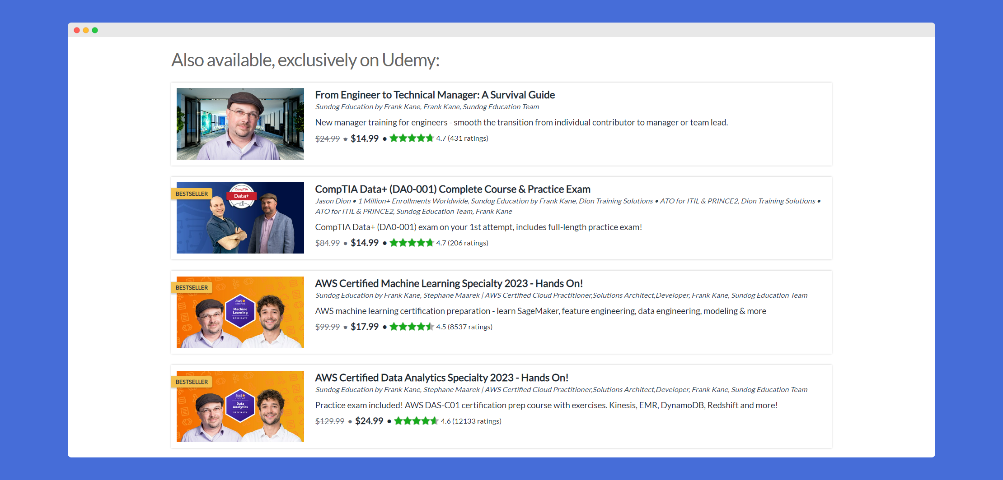Open the AWS Machine Learning Specialty course thumbnail
The image size is (1003, 480).
point(240,312)
